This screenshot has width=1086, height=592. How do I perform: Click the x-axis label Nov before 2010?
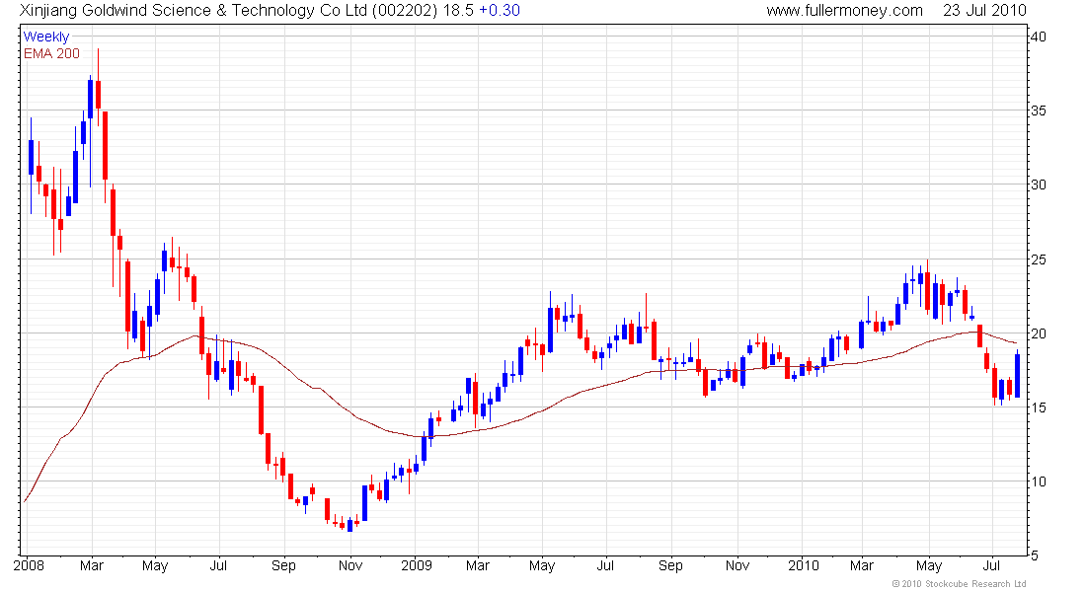(x=737, y=565)
